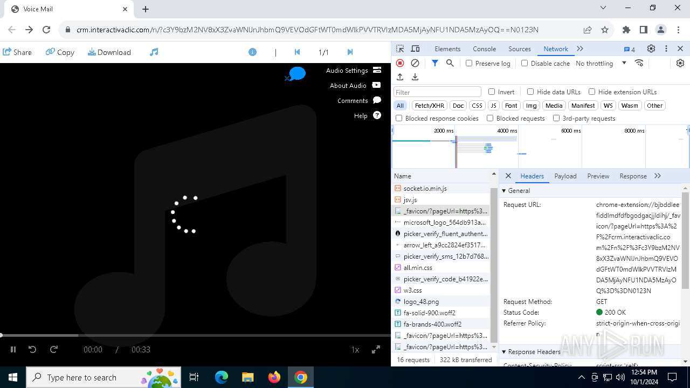Image resolution: width=690 pixels, height=388 pixels.
Task: Open network search icon
Action: (x=450, y=63)
